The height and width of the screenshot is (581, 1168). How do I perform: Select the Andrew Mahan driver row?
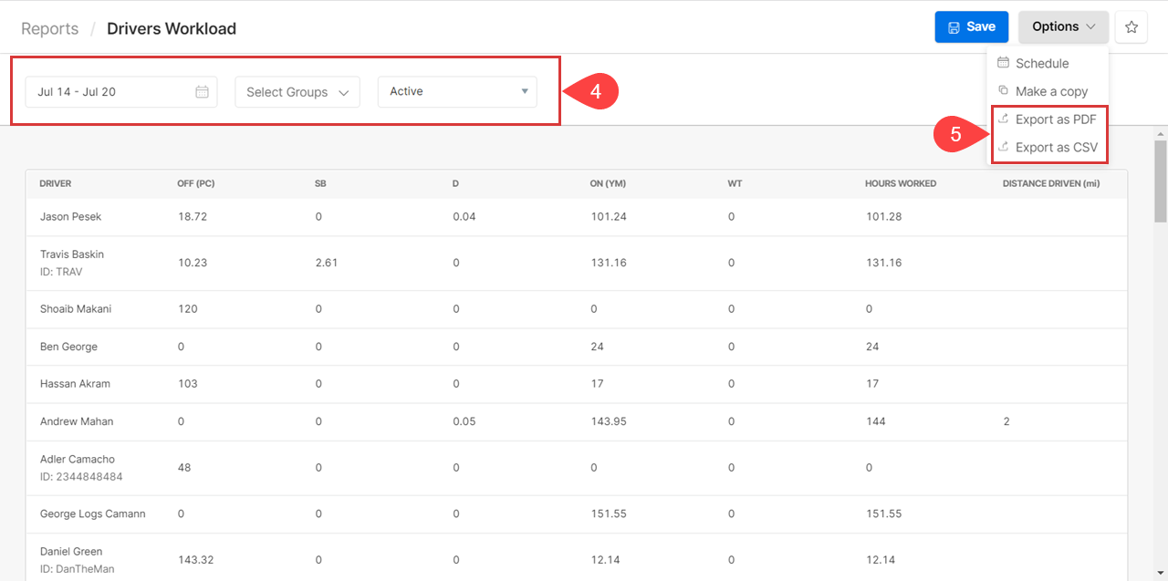coord(77,421)
